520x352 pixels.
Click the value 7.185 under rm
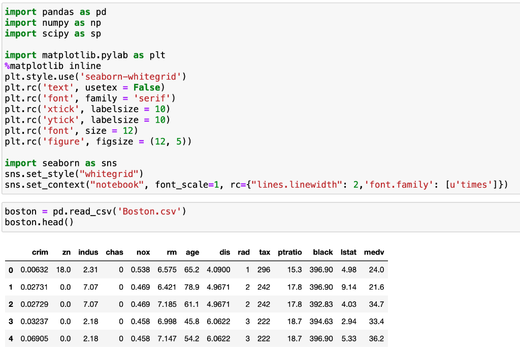[x=167, y=304]
